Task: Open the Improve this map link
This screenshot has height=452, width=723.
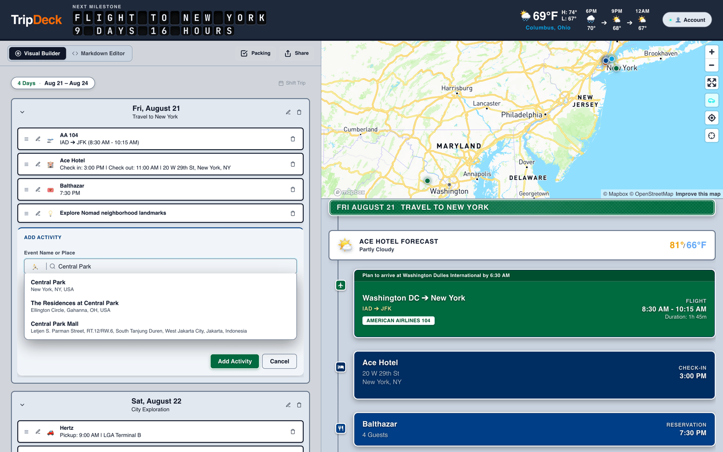Action: click(x=698, y=194)
